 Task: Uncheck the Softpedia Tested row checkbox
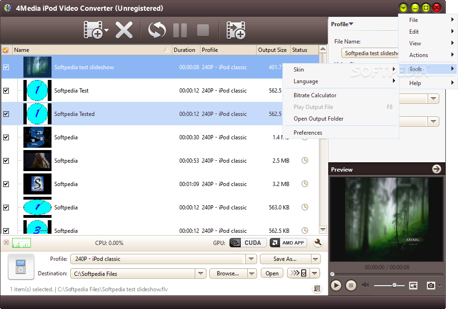pos(6,114)
